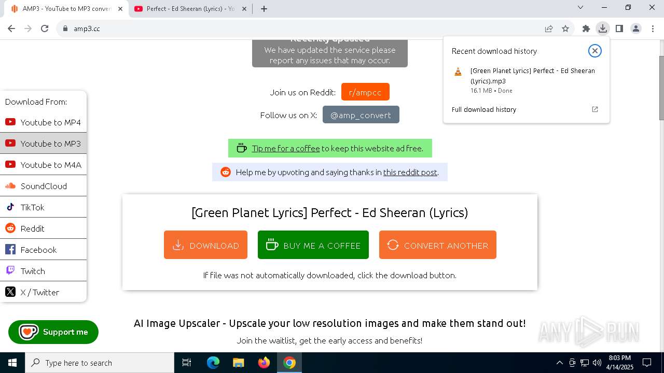The width and height of the screenshot is (664, 373).
Task: Choose TikTok download source
Action: 43,207
